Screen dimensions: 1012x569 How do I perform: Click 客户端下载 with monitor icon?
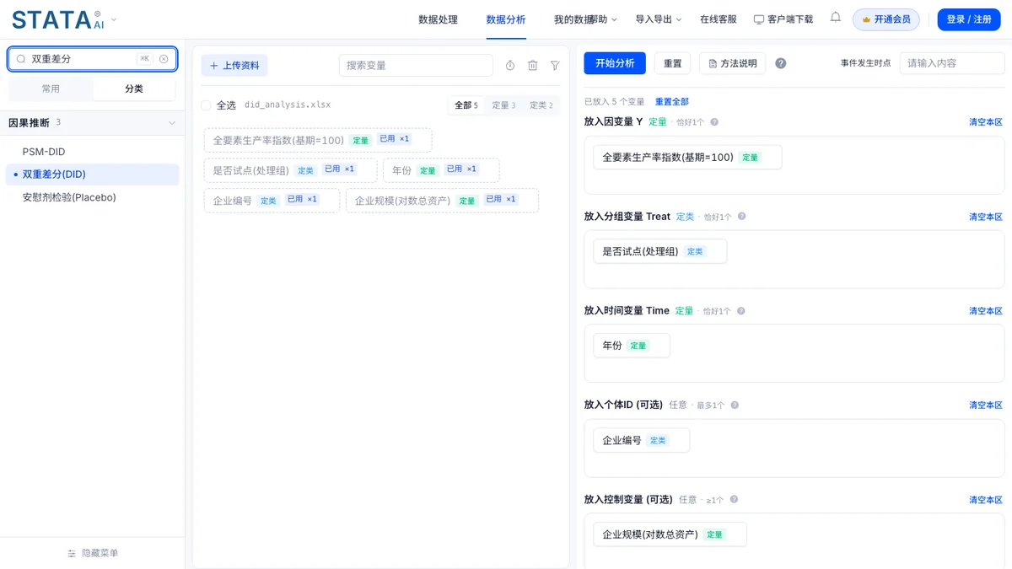click(783, 19)
